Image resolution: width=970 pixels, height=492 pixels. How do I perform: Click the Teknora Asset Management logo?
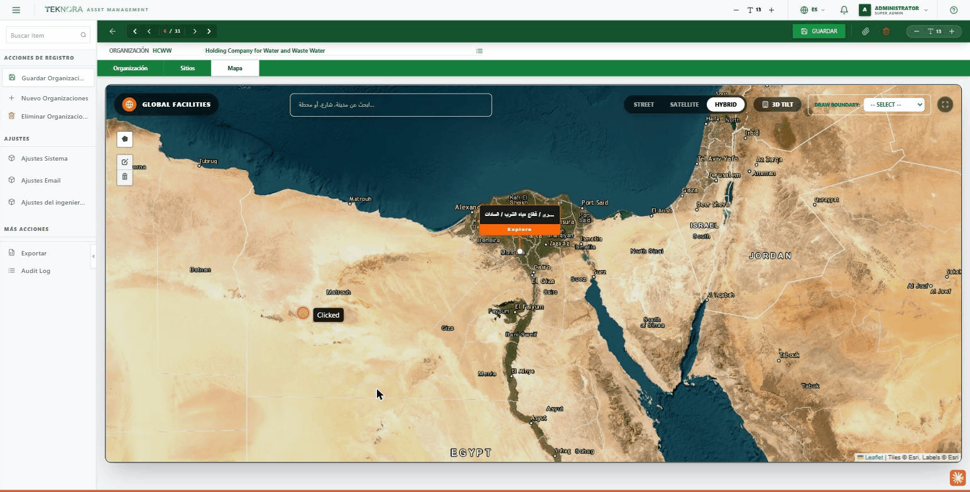(x=96, y=9)
